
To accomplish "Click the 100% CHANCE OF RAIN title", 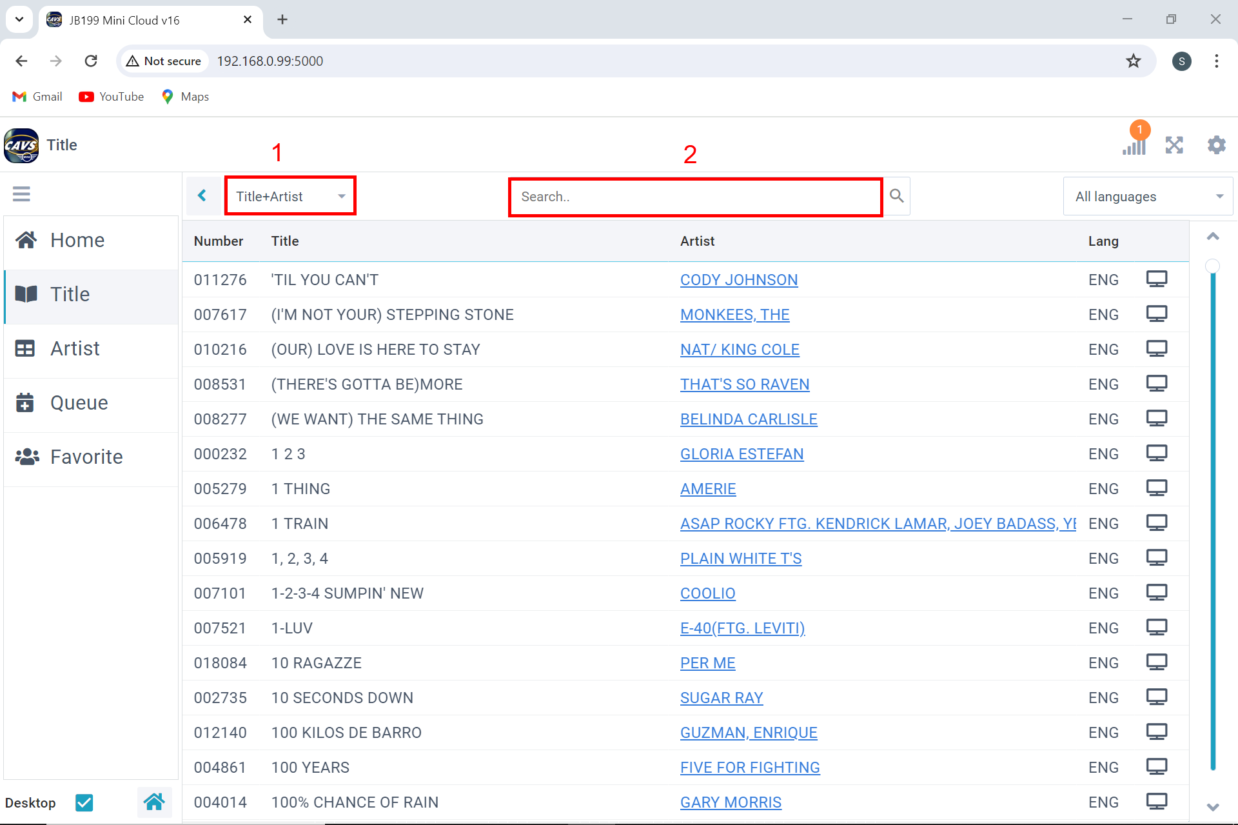I will 355,802.
